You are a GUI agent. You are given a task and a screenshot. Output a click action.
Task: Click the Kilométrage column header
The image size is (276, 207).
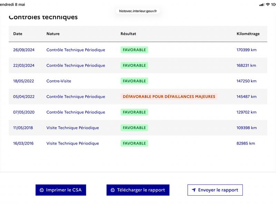pyautogui.click(x=248, y=34)
